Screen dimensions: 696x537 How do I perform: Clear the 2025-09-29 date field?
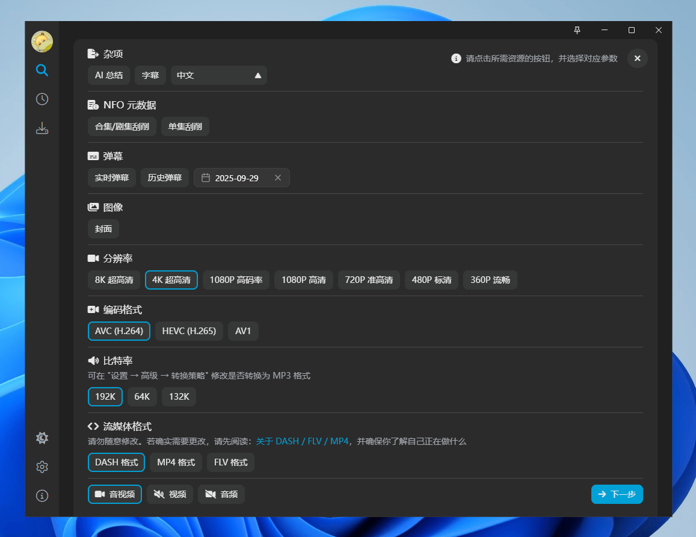tap(277, 178)
